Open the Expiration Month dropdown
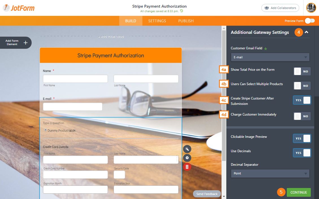Screen dimensions: 319x199 [x=75, y=189]
